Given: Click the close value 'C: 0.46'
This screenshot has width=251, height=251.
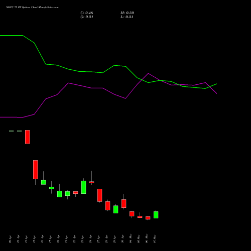Looking at the screenshot, I should [87, 13].
